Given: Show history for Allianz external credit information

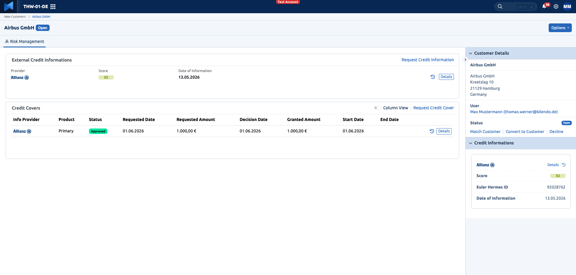Looking at the screenshot, I should point(433,77).
